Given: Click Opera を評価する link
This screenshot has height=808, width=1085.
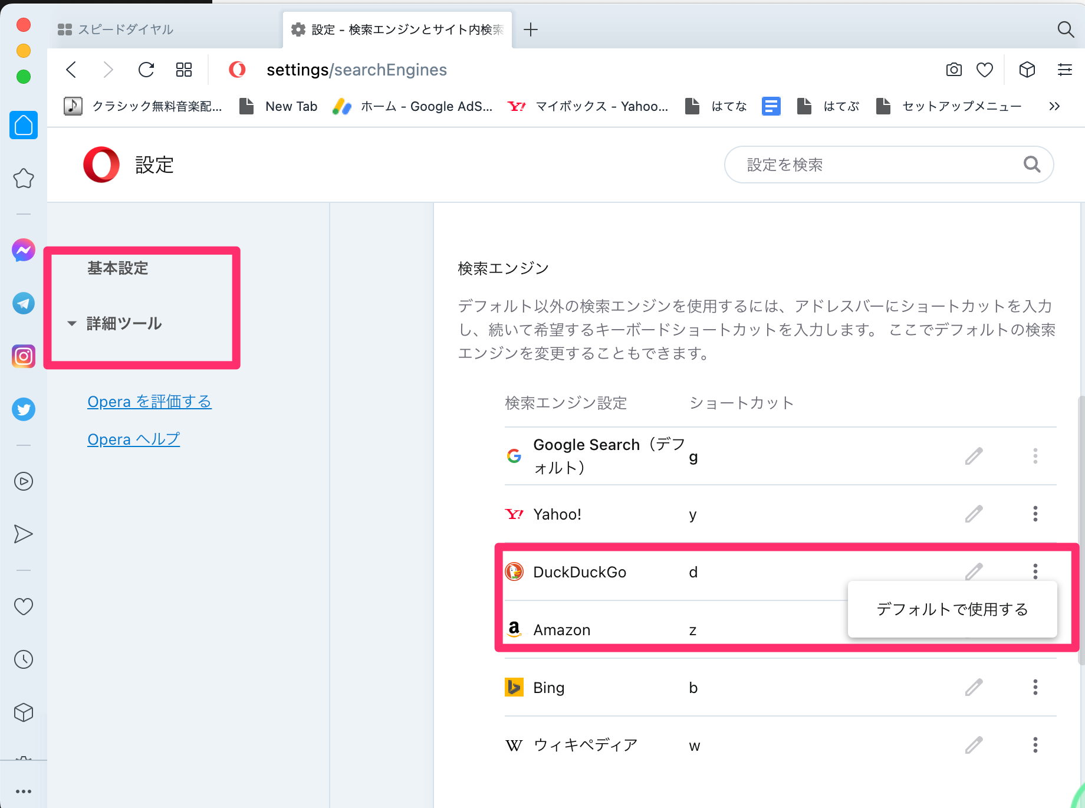Looking at the screenshot, I should coord(149,402).
